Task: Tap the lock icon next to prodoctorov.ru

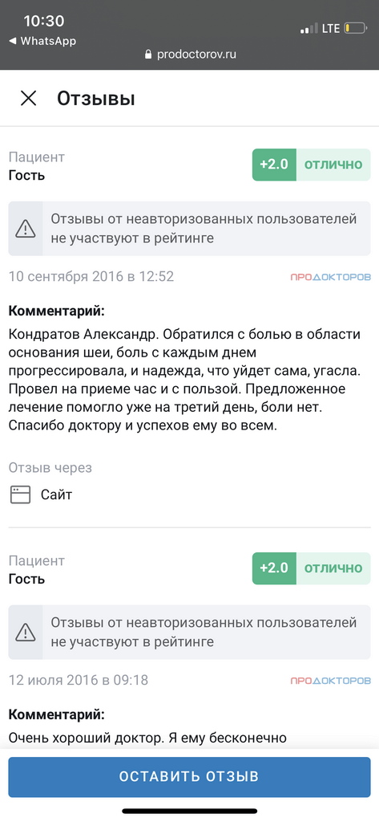Action: [147, 55]
